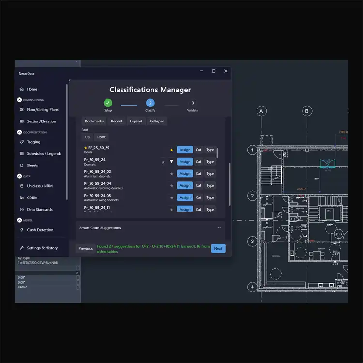Screen dimensions: 363x363
Task: Click the Clash Detection icon
Action: click(22, 230)
